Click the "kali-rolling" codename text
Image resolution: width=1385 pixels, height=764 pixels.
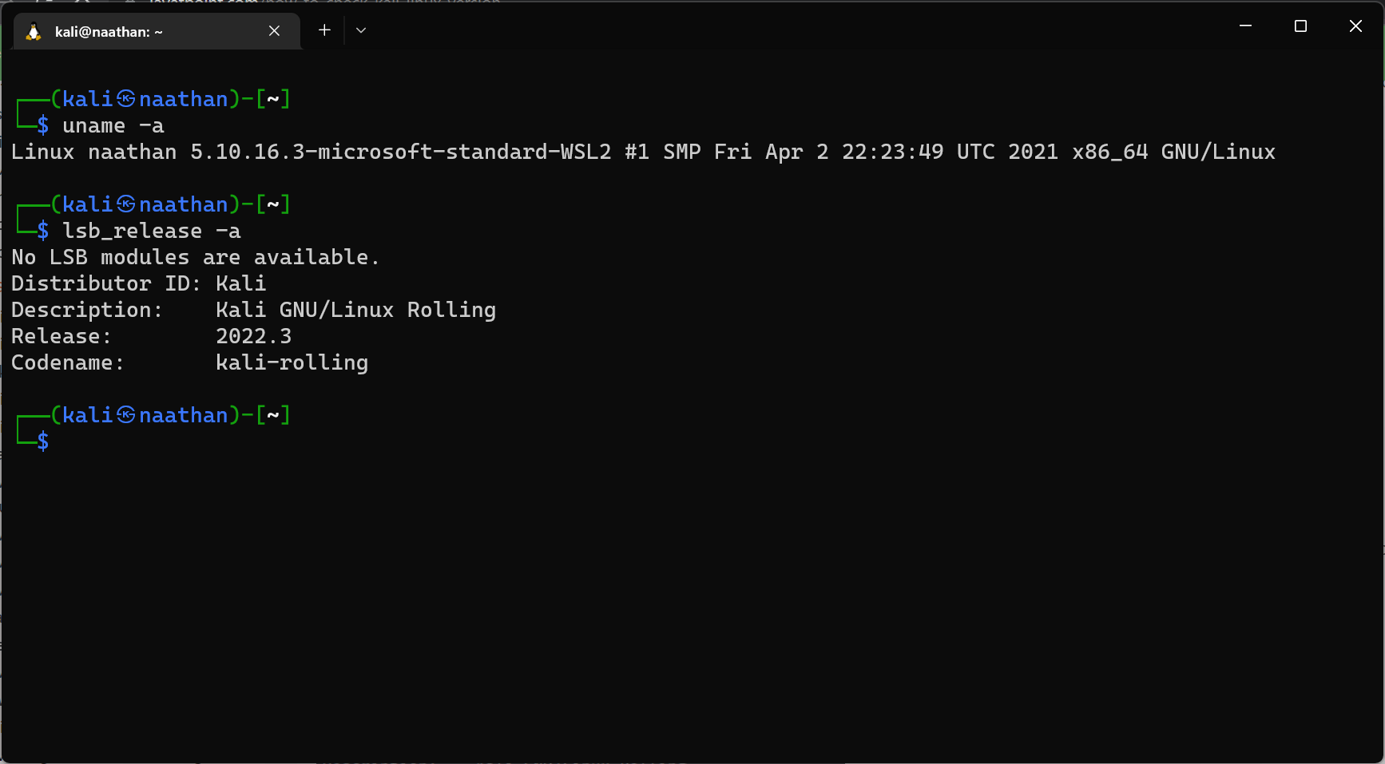coord(292,362)
